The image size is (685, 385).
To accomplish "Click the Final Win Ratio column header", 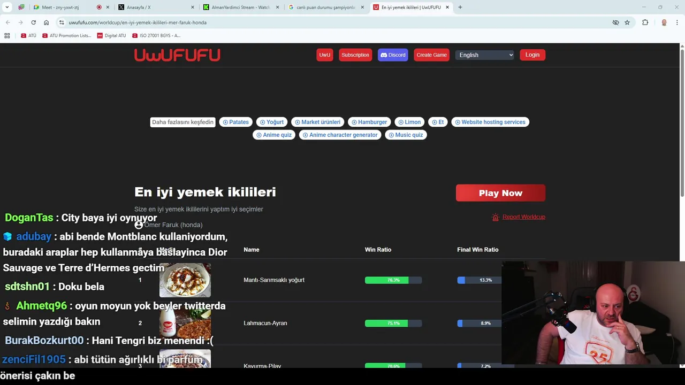I will point(477,250).
